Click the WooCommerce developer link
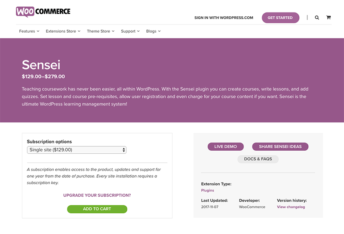The image size is (344, 234). 252,207
